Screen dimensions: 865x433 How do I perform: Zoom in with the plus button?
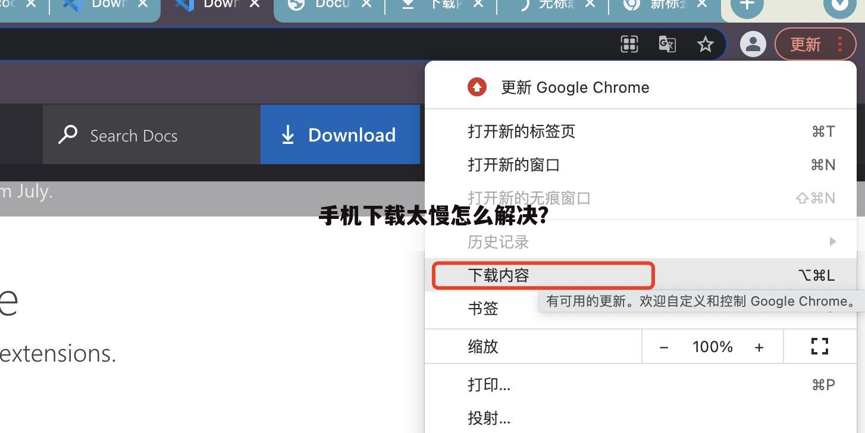(x=759, y=347)
